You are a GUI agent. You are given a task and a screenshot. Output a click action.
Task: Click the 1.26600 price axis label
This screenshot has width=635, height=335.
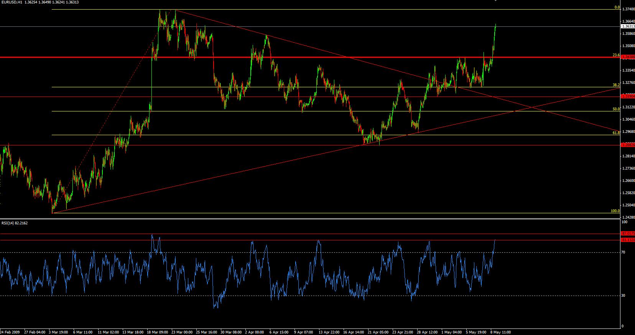628,181
